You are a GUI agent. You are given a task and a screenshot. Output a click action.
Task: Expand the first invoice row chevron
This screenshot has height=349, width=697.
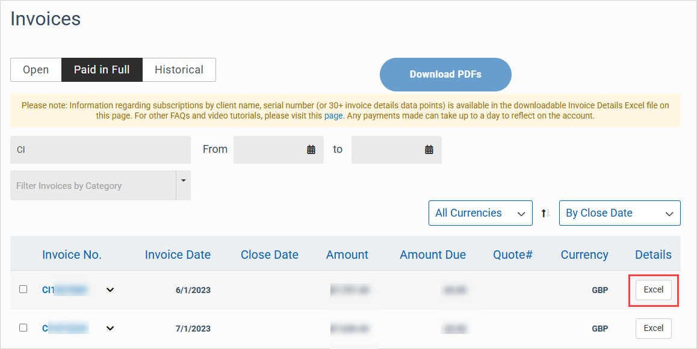click(110, 290)
